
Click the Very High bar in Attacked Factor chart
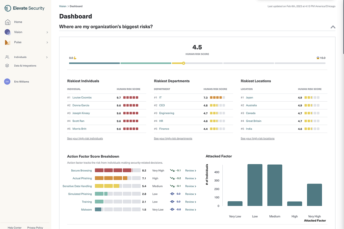coord(314,195)
